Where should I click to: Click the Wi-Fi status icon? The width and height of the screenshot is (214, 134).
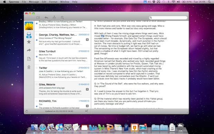(174, 2)
